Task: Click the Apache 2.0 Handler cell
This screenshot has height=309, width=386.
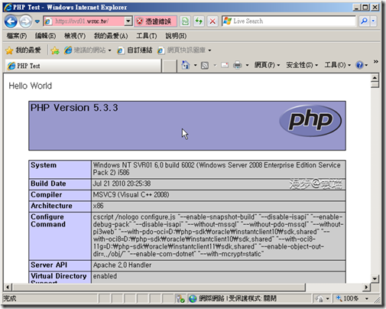Action: click(218, 265)
